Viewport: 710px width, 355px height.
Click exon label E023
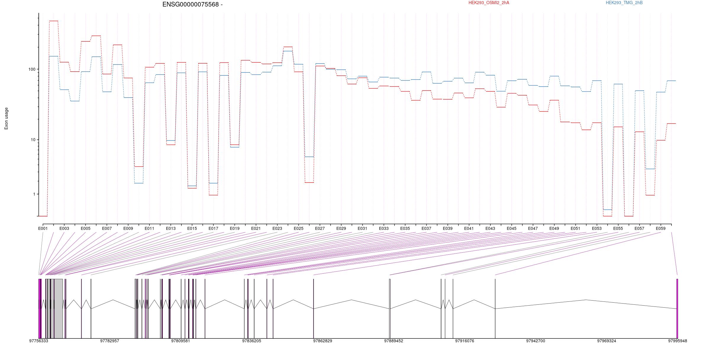click(277, 228)
